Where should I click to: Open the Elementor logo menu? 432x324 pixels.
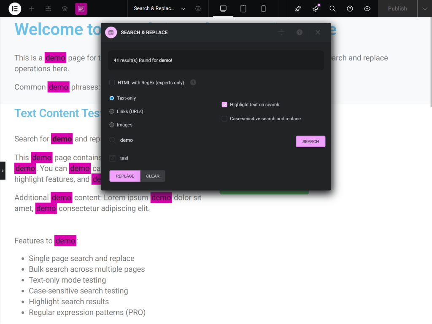(14, 8)
